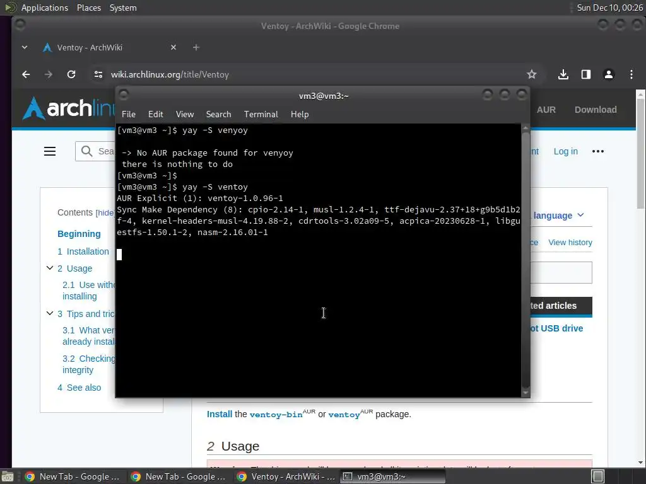The image size is (646, 484).
Task: Open View history tab
Action: click(x=570, y=243)
